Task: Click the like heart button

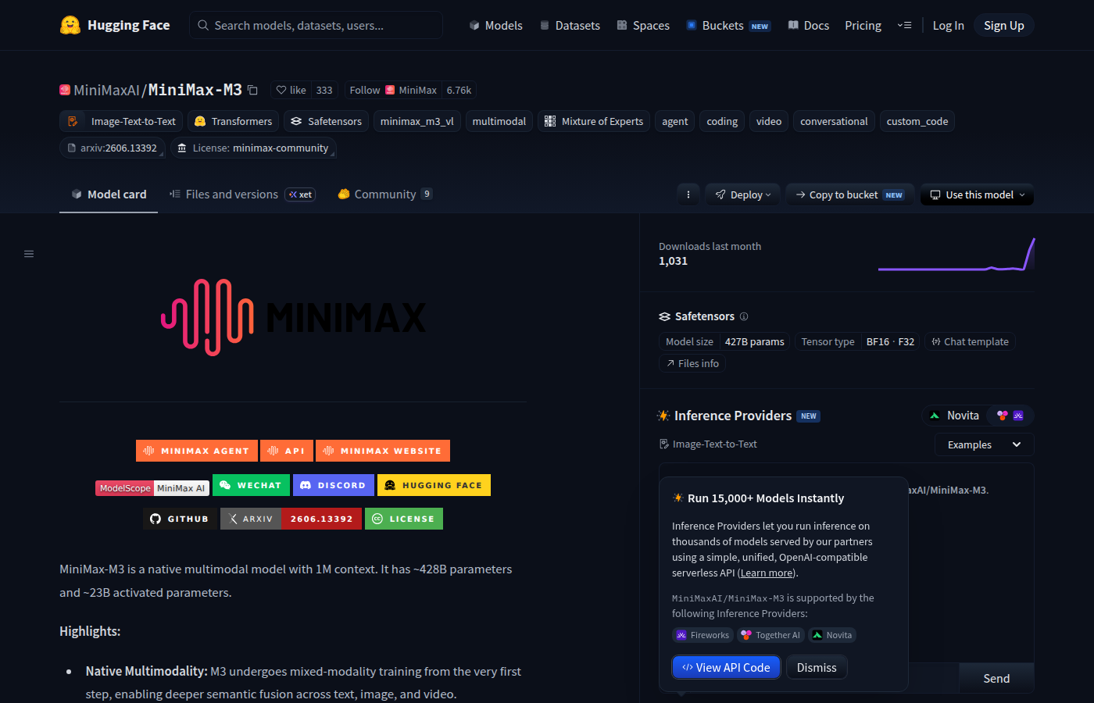Action: click(x=291, y=90)
